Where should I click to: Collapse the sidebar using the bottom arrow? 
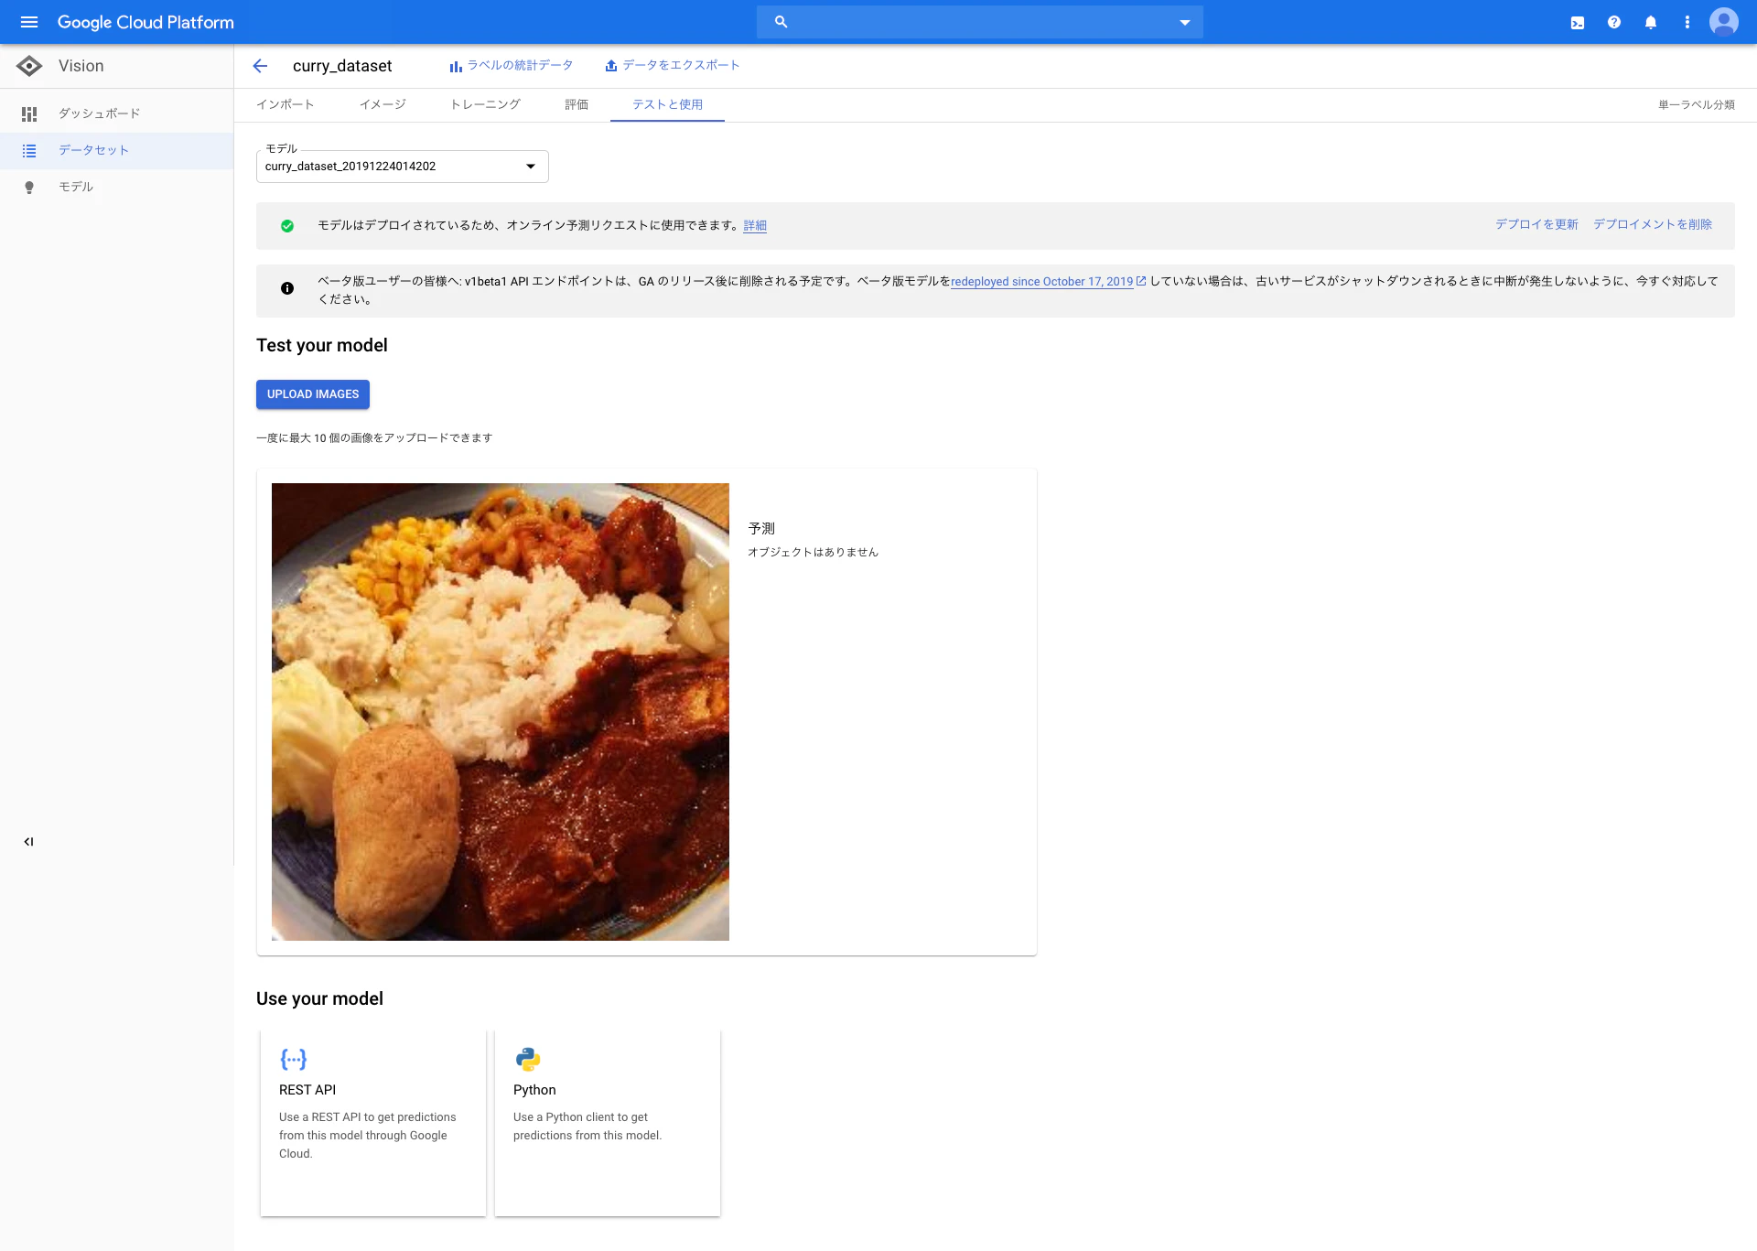click(28, 842)
